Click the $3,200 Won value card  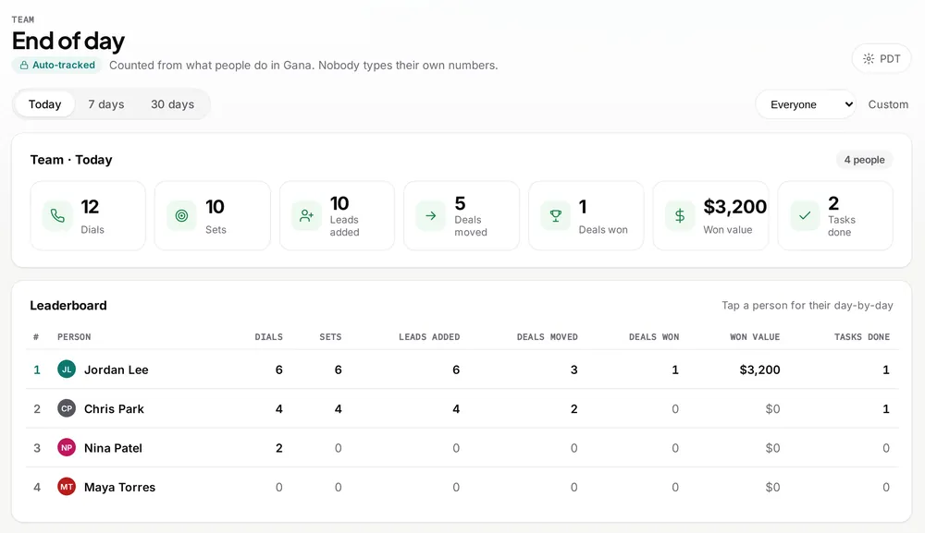tap(710, 215)
